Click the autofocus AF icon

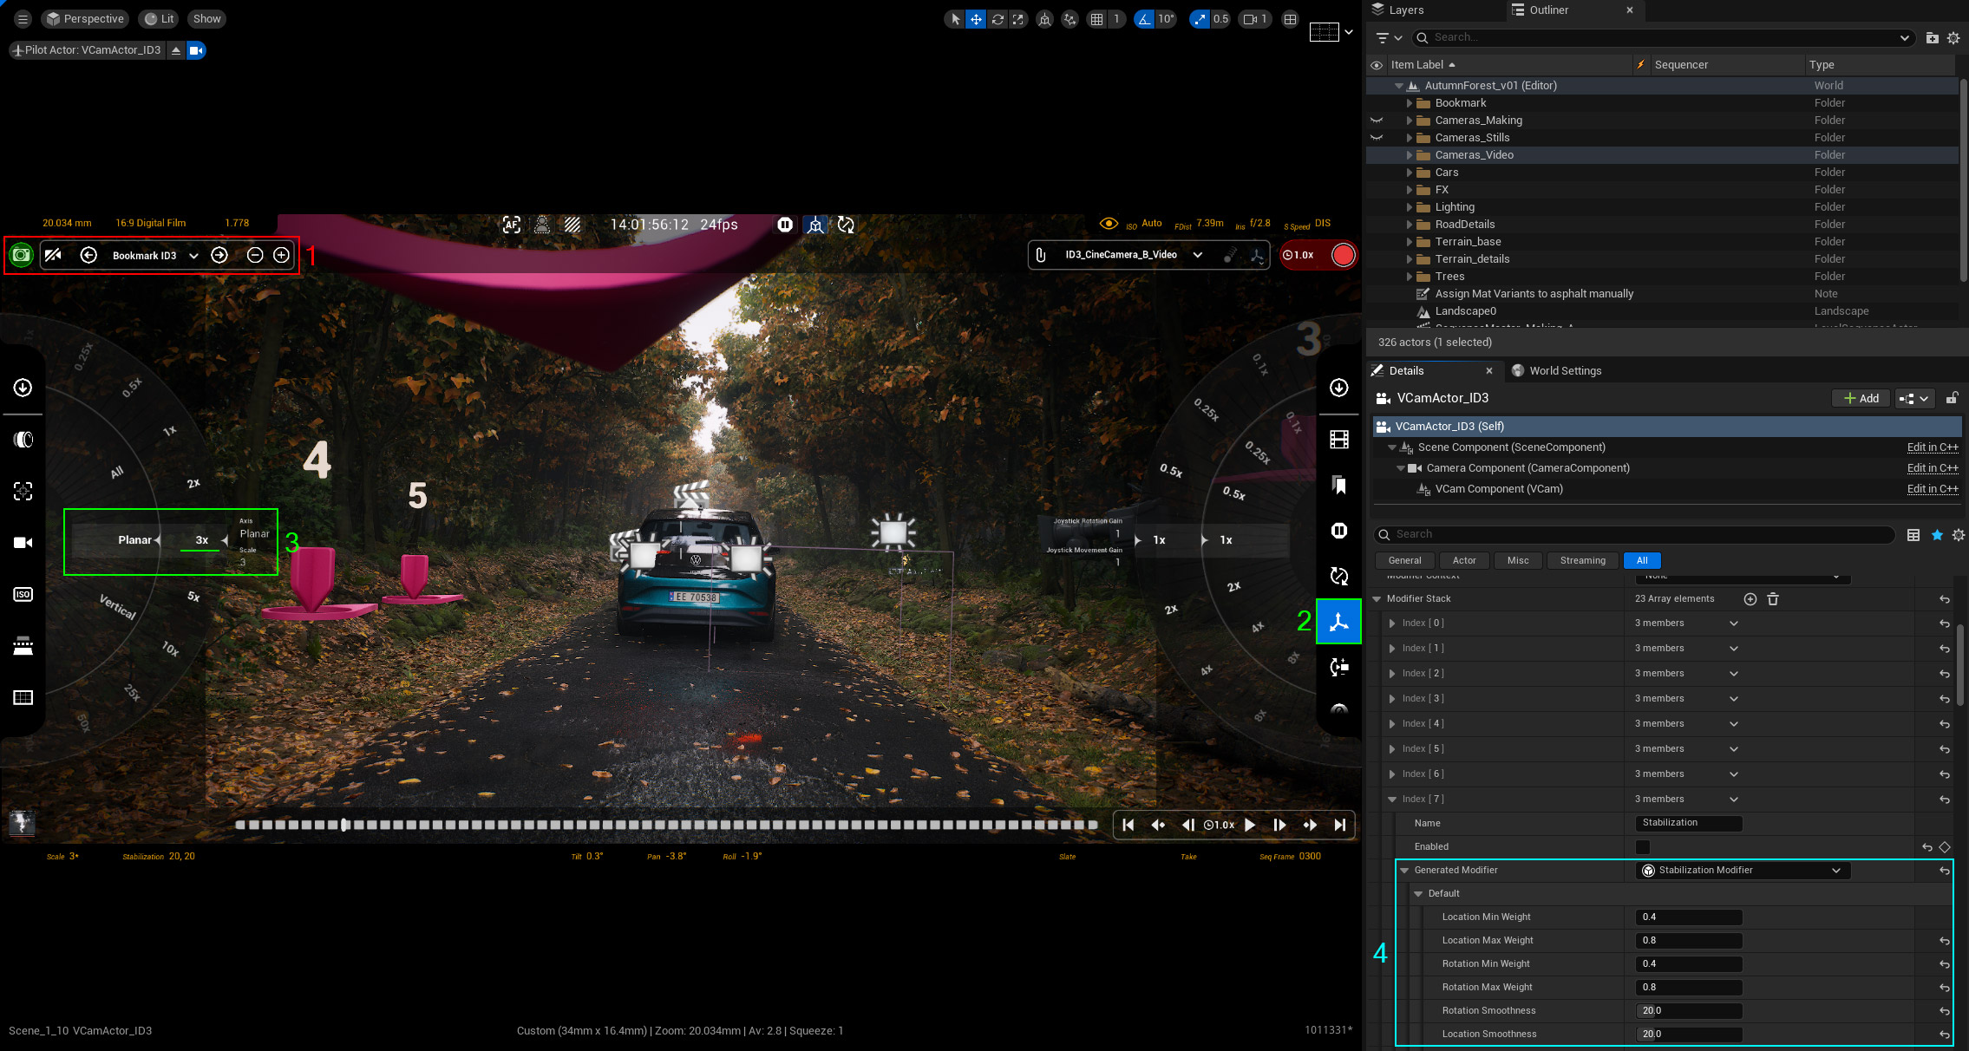512,225
